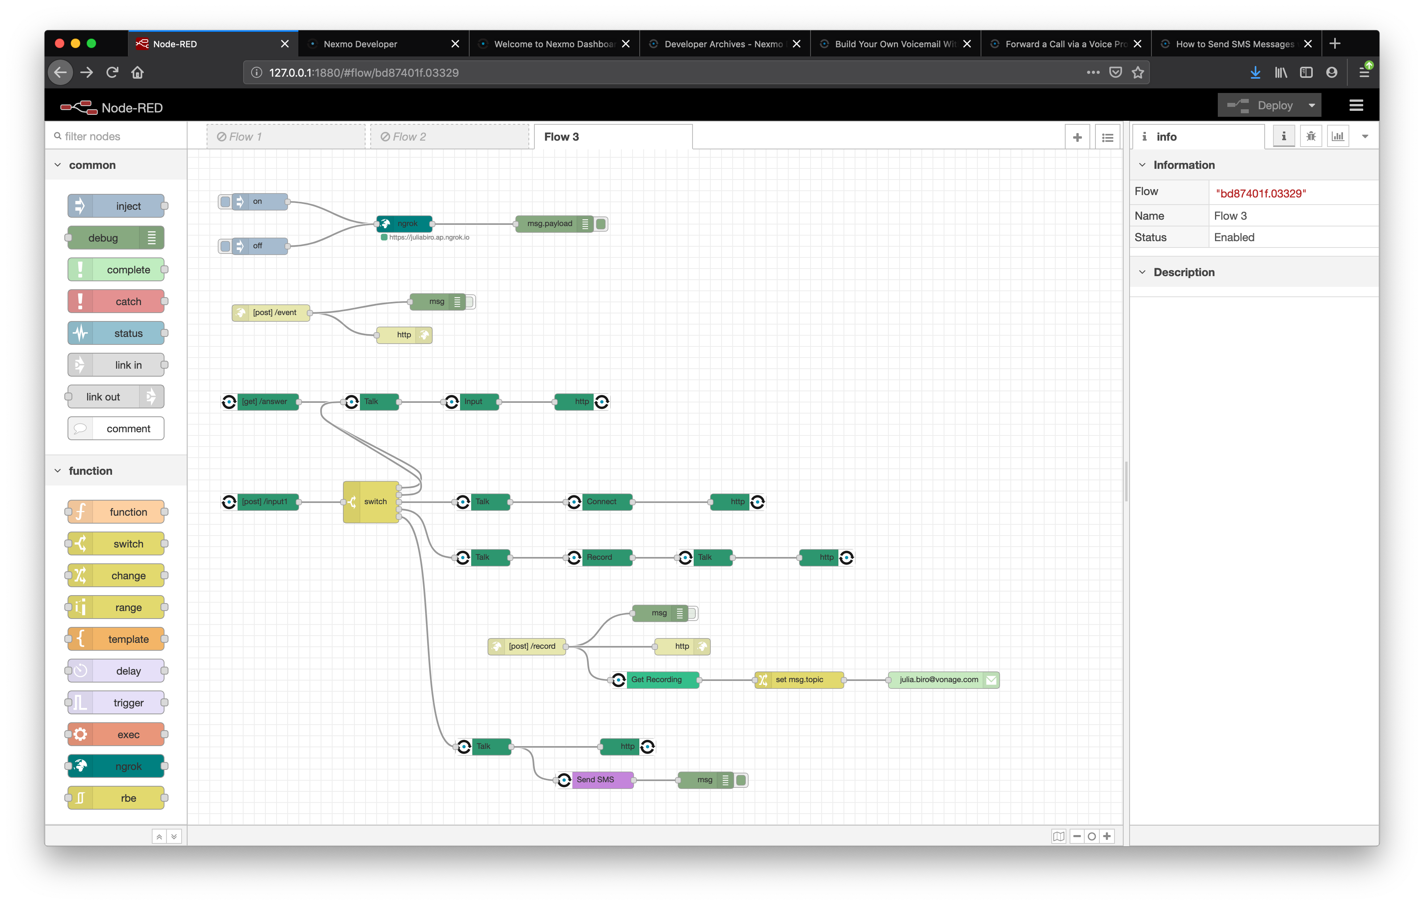Collapse the Description section
Viewport: 1424px width, 905px height.
(x=1143, y=273)
